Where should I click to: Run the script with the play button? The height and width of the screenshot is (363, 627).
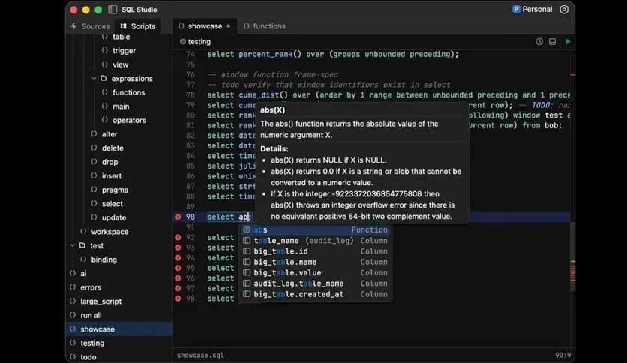[567, 42]
